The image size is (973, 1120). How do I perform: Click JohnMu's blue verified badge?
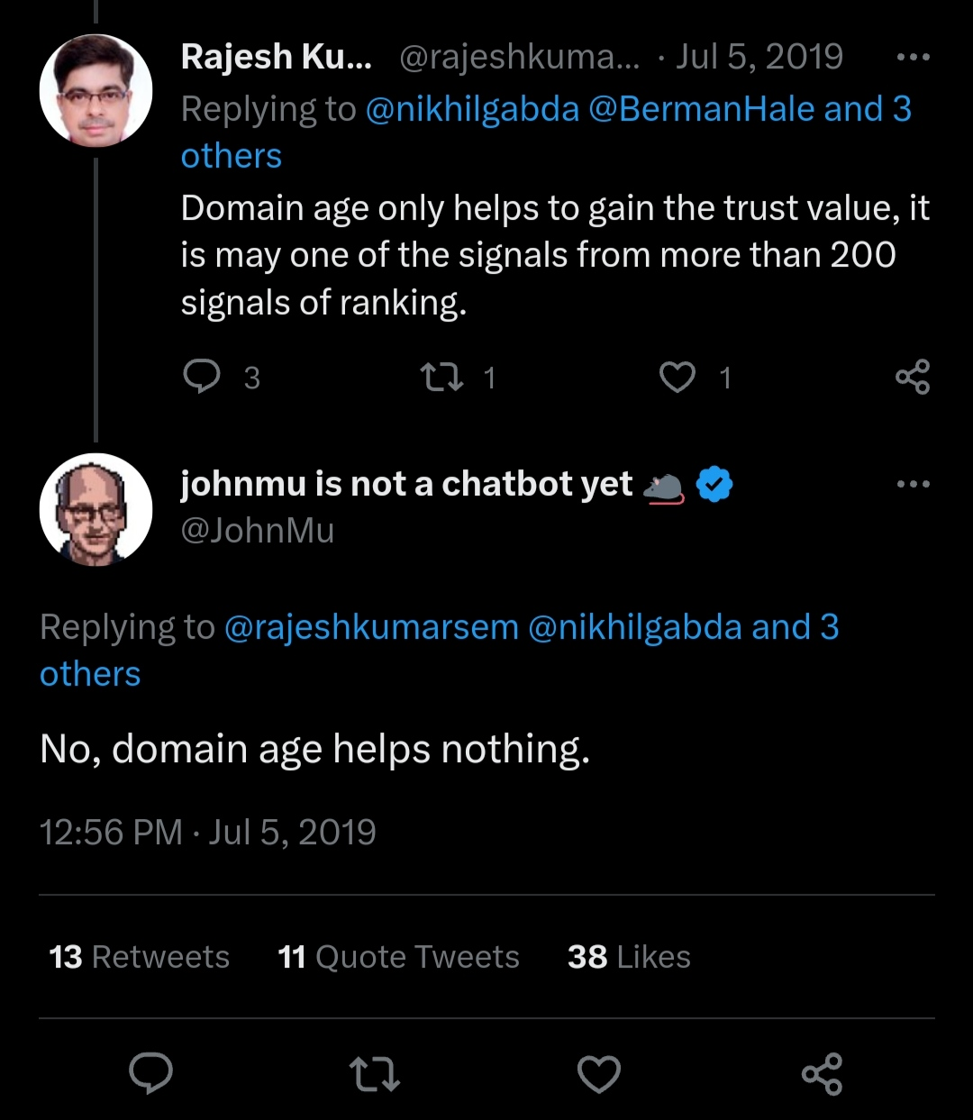click(714, 485)
